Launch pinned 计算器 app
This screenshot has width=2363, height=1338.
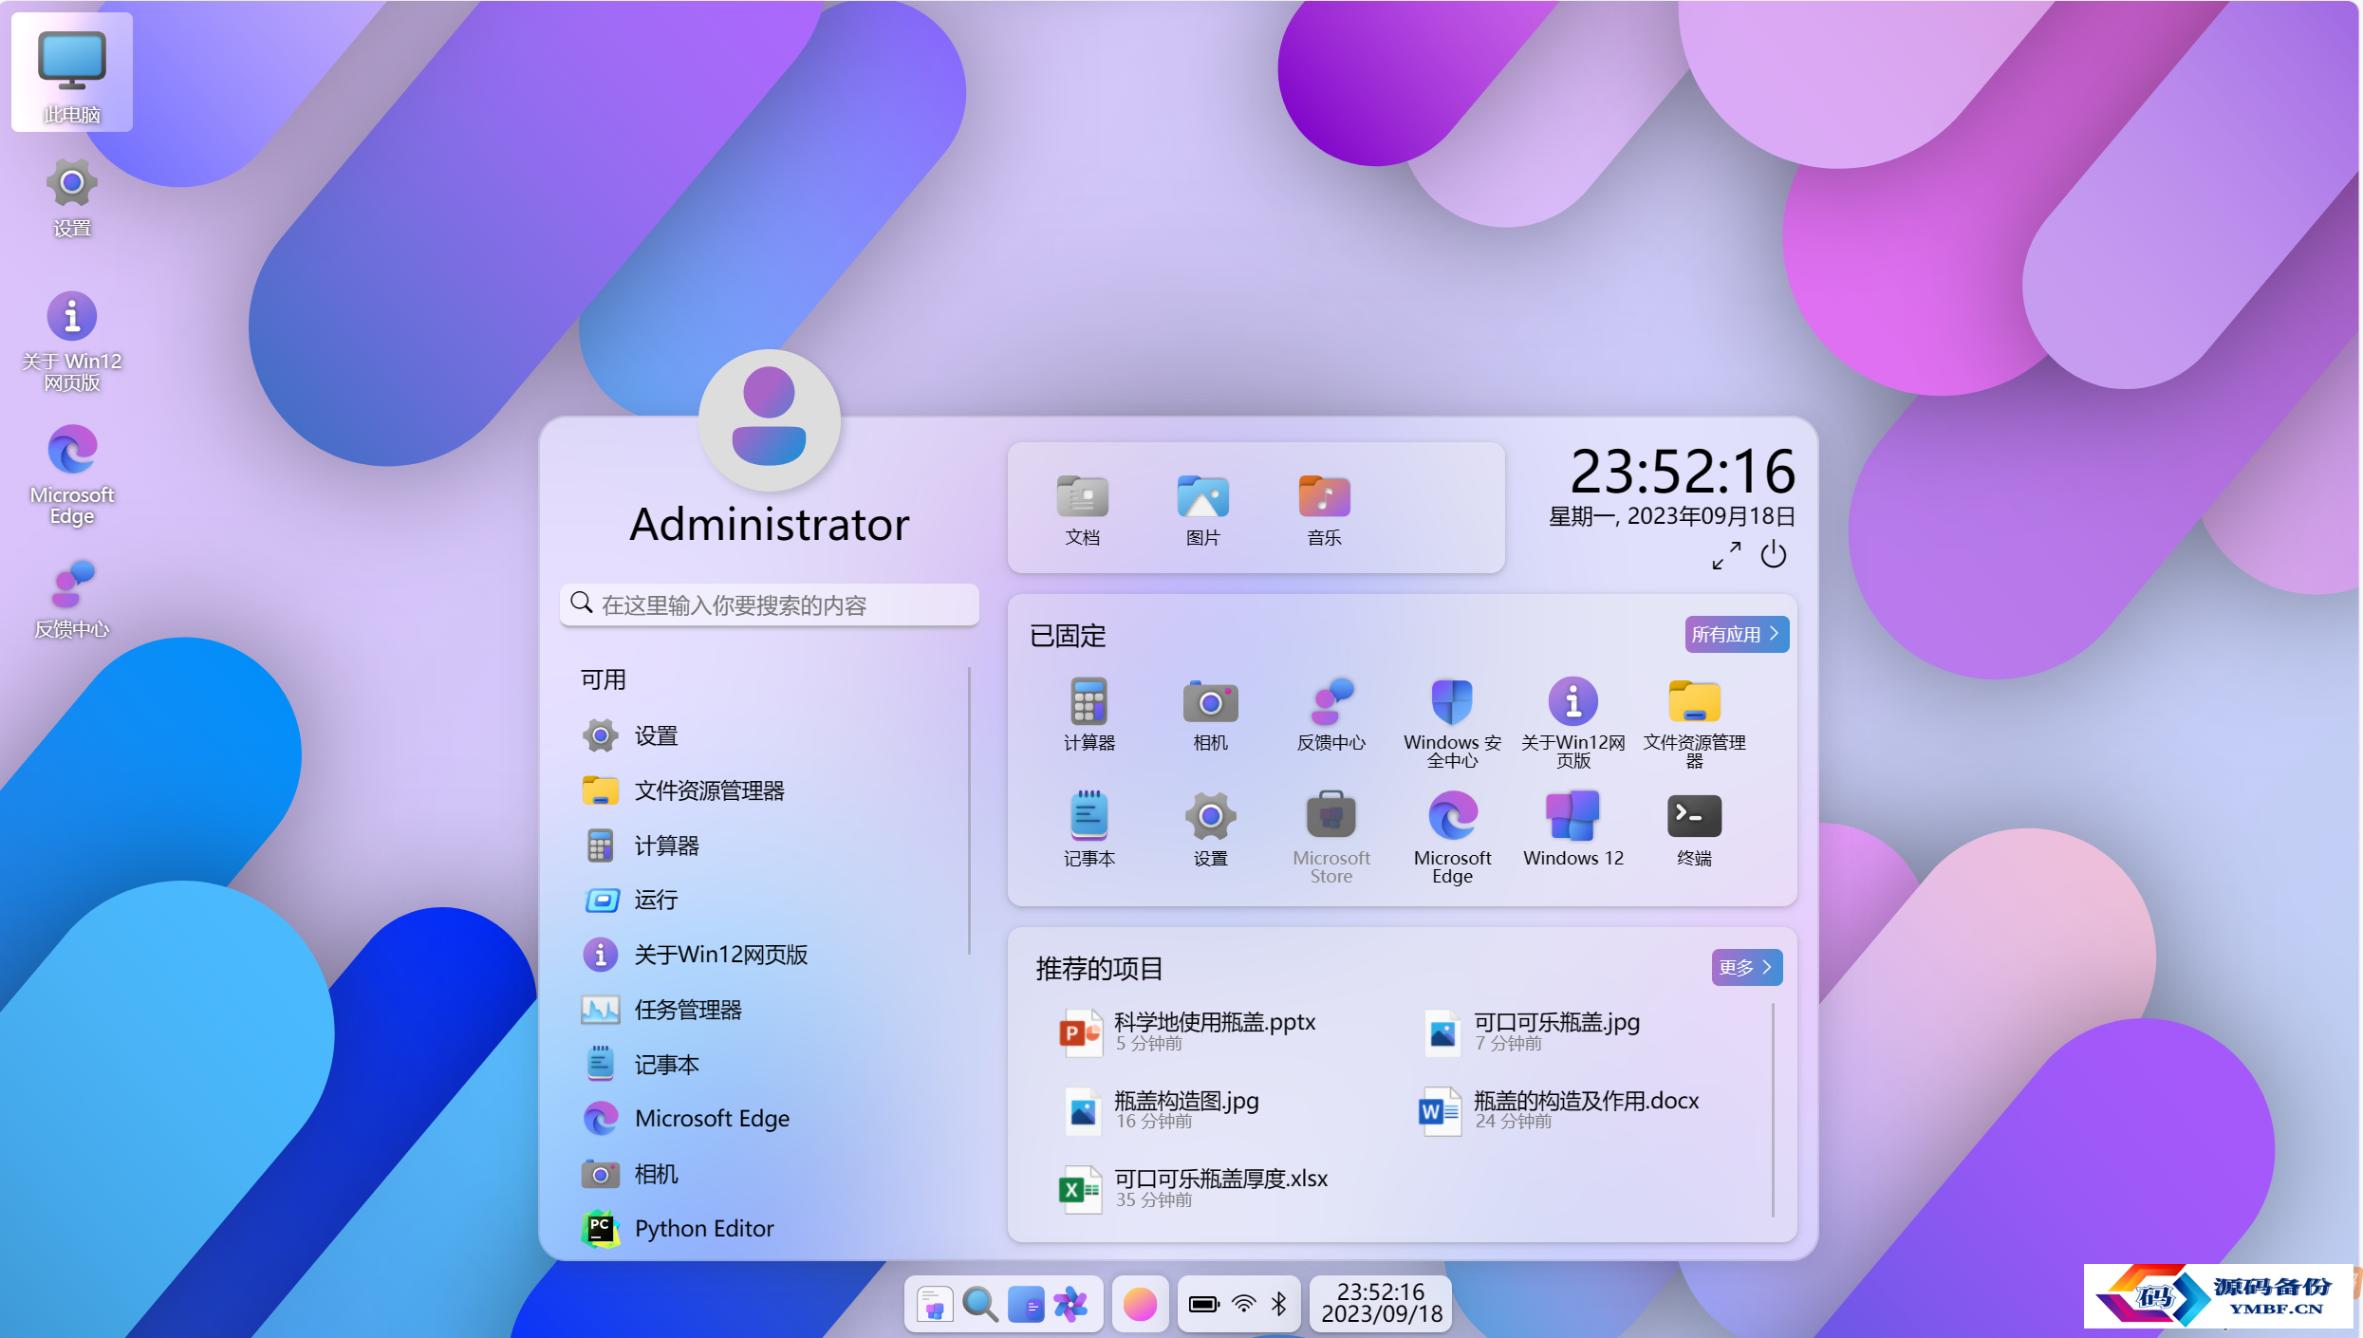pos(1089,715)
